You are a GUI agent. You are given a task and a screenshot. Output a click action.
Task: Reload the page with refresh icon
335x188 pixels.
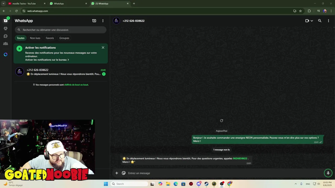[x=16, y=11]
